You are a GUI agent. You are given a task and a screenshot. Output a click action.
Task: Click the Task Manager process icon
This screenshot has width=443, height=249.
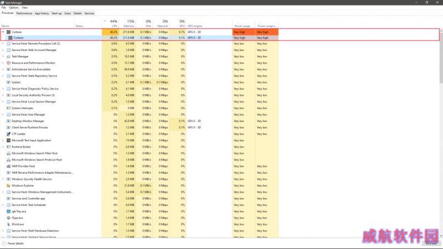click(x=8, y=56)
